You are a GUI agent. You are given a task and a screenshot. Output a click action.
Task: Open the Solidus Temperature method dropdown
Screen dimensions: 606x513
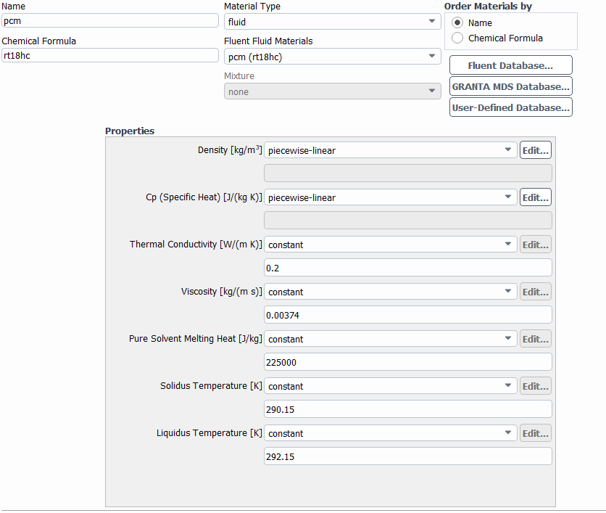[390, 386]
